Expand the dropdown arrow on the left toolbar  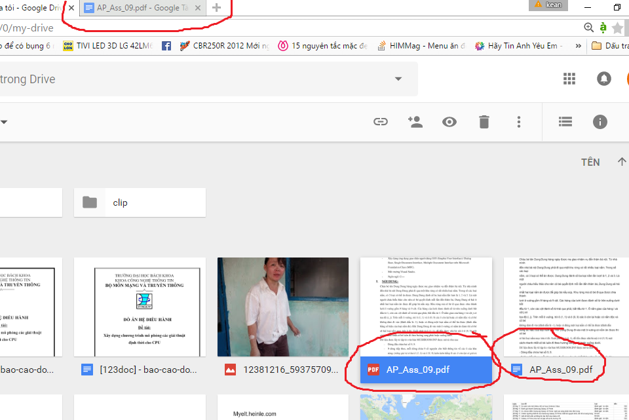click(5, 122)
